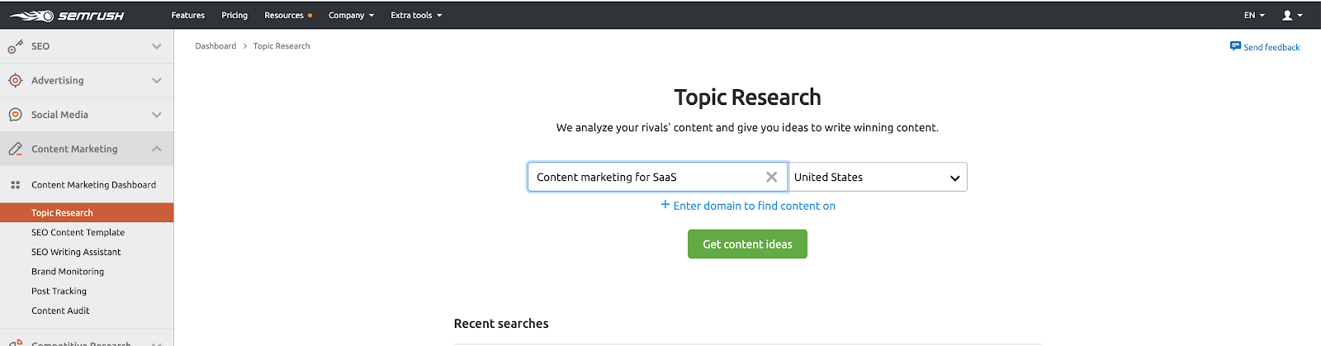The height and width of the screenshot is (346, 1321).
Task: Clear the topic search field
Action: pos(771,177)
